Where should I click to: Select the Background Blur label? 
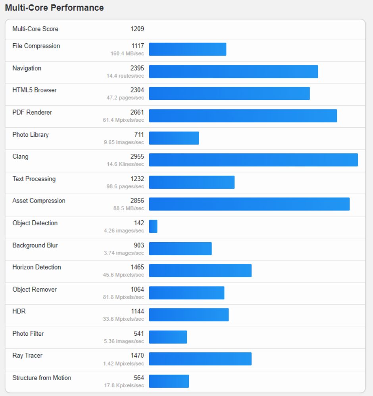click(x=35, y=245)
